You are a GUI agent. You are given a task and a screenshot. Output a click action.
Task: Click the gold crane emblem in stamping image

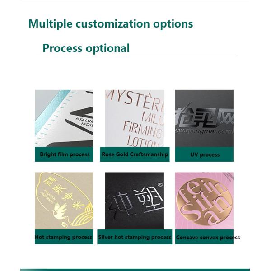pos(61,210)
